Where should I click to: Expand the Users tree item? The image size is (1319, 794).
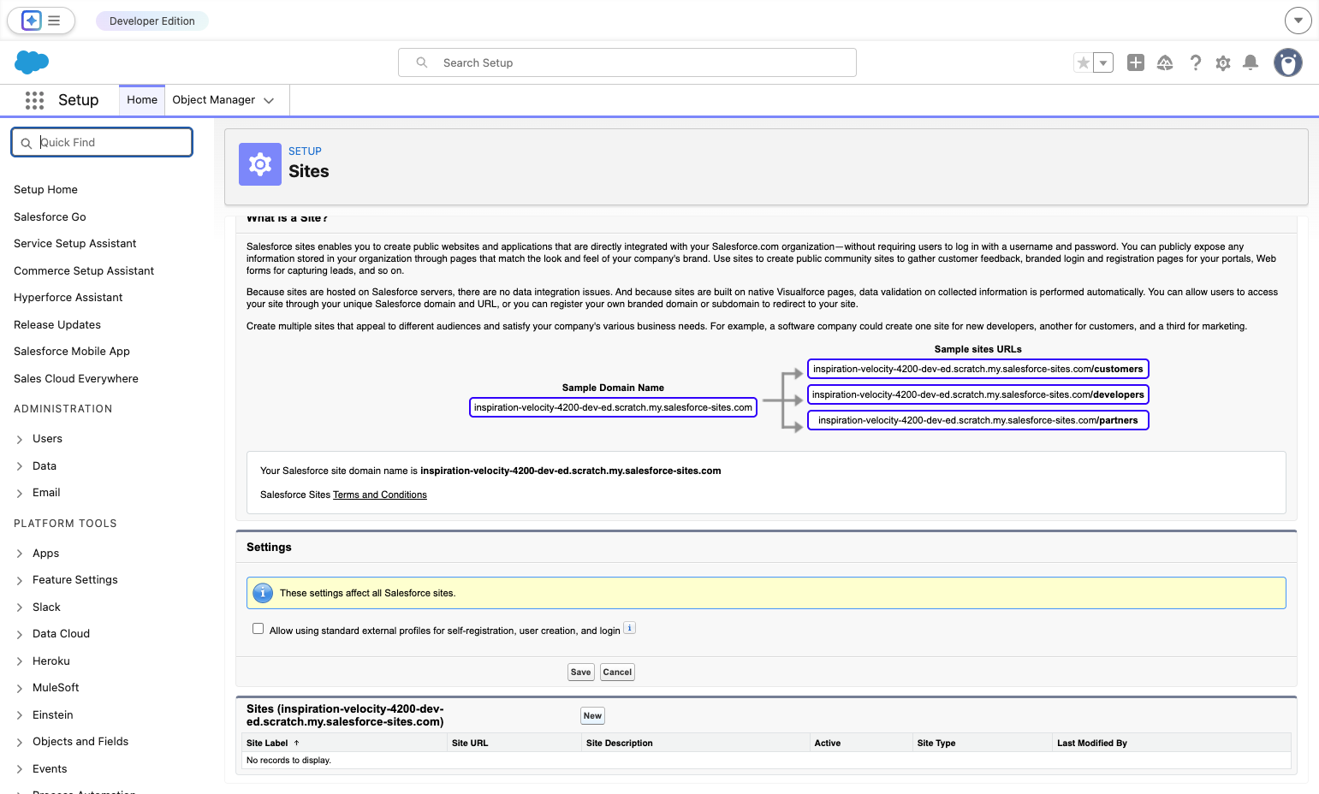20,439
